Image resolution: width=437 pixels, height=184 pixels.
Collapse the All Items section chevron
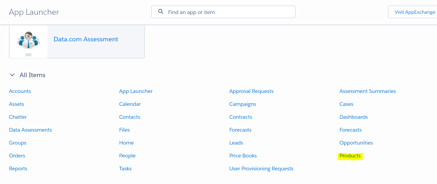tap(12, 75)
